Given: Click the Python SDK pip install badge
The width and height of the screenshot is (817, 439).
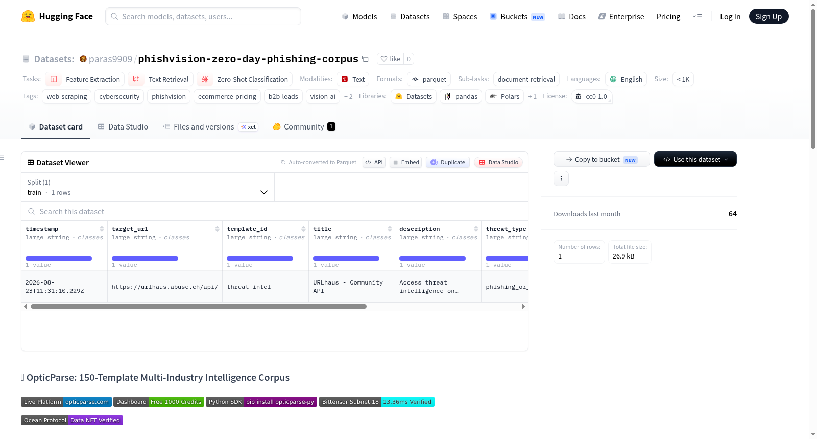Looking at the screenshot, I should click(x=261, y=402).
